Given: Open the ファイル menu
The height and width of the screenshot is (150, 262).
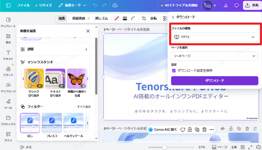Looking at the screenshot, I should (x=23, y=5).
